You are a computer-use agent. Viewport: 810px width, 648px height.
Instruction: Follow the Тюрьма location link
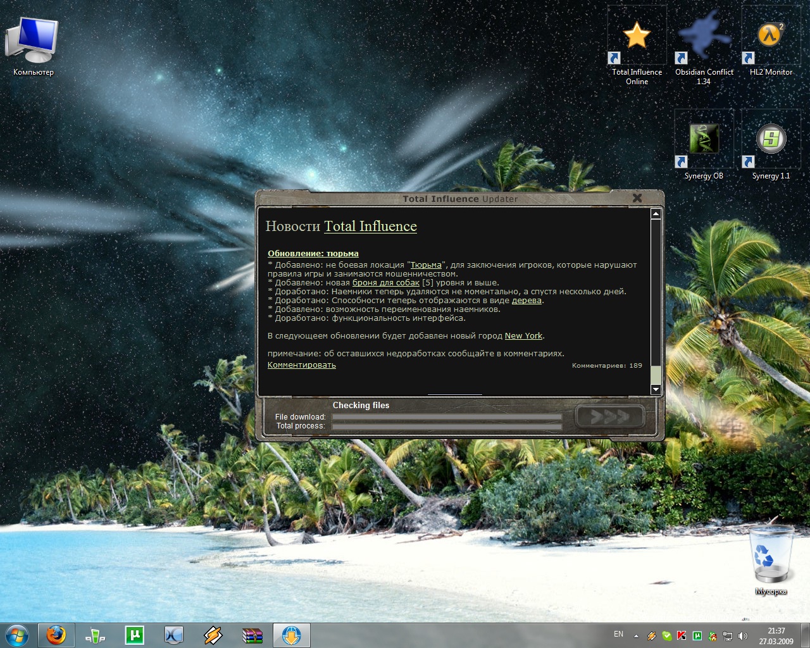tap(426, 265)
